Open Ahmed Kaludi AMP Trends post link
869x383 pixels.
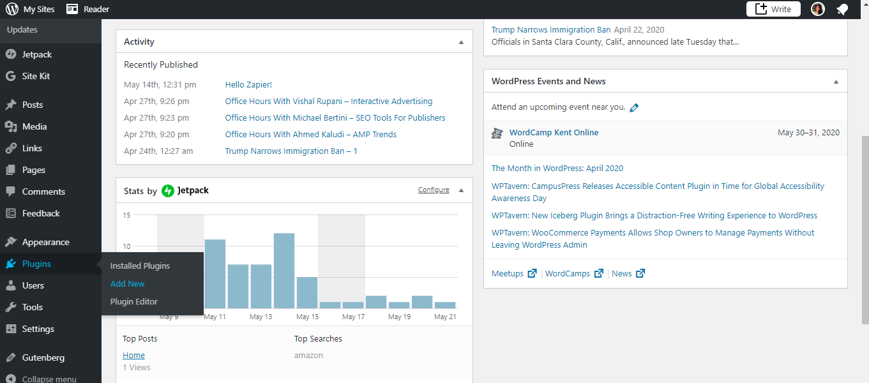pos(311,134)
